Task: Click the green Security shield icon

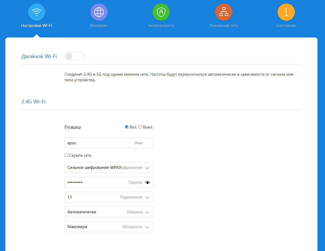Action: pos(161,12)
